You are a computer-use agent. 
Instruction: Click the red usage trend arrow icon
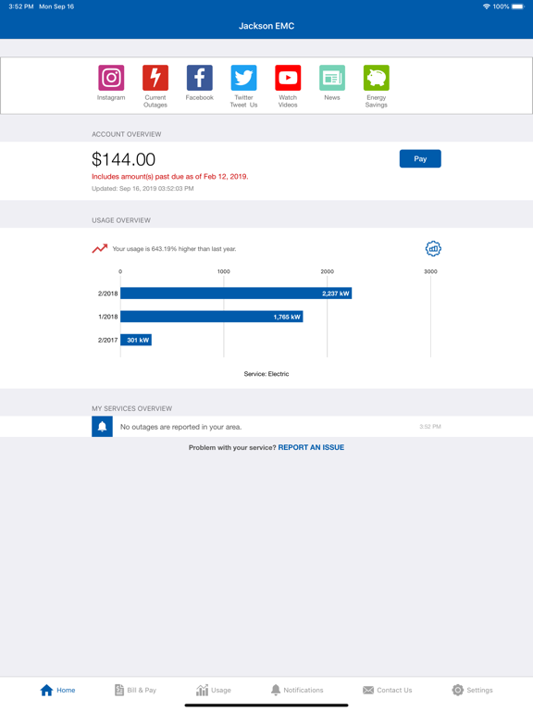(100, 248)
